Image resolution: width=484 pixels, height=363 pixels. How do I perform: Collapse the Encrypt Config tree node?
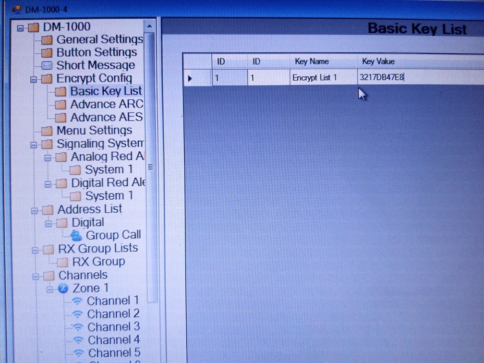34,80
